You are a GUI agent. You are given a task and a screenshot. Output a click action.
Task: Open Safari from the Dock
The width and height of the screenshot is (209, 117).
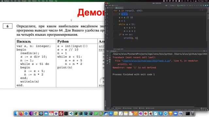pyautogui.click(x=26, y=113)
